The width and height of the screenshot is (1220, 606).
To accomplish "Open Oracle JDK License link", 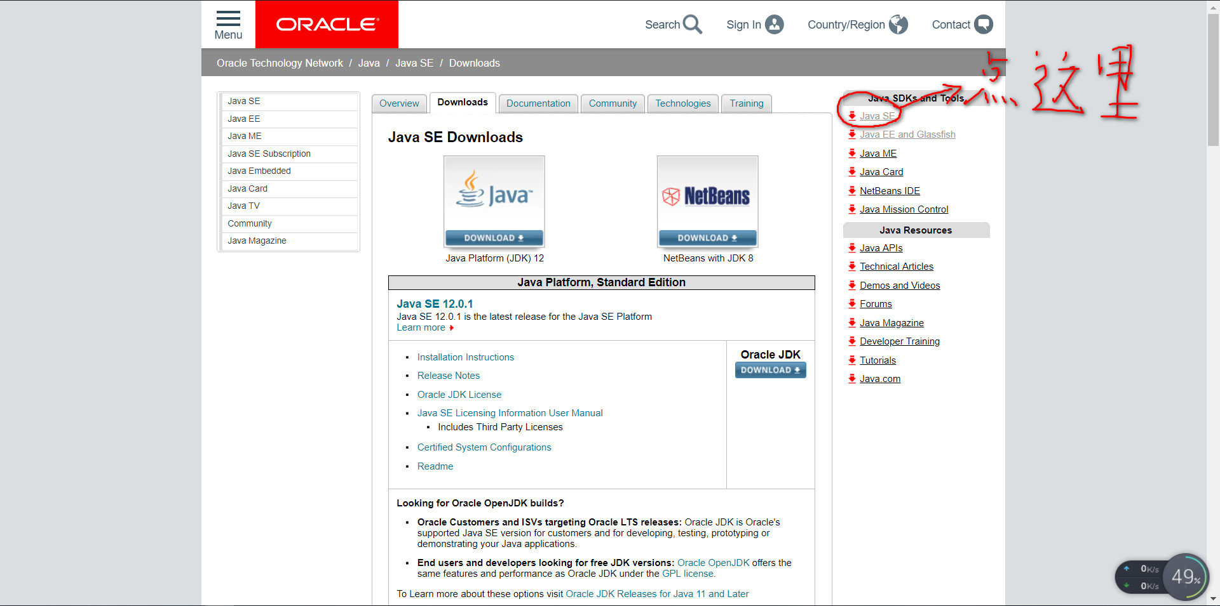I will pos(459,395).
